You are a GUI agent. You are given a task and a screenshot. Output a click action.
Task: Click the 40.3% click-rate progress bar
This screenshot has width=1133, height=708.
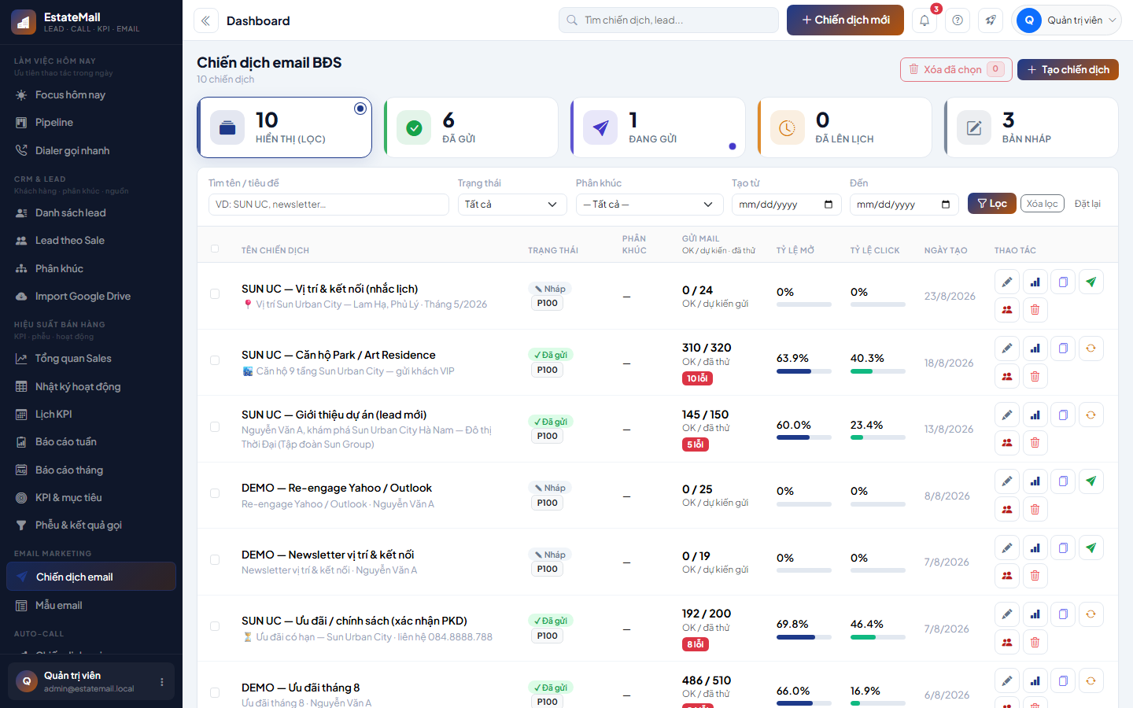point(878,371)
